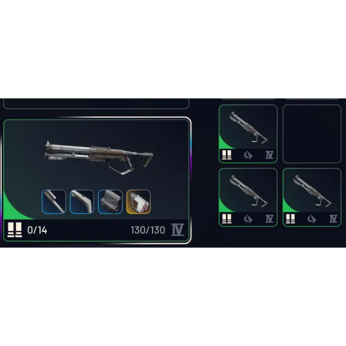The height and width of the screenshot is (346, 346).
Task: Click the ammo icon on bottom-right shotgun tile
Action: point(290,219)
